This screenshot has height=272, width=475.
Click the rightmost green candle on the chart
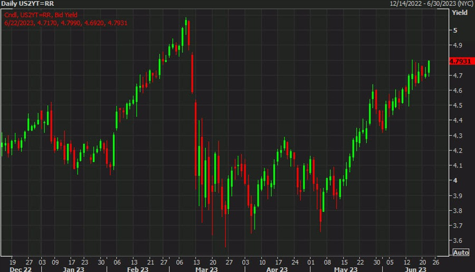pyautogui.click(x=429, y=67)
